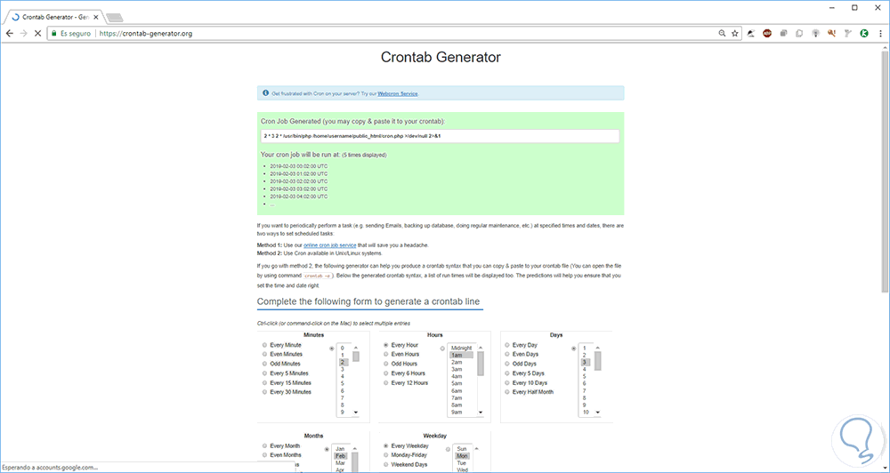Choose Every 12 Hours radio option
This screenshot has height=473, width=890.
click(386, 382)
